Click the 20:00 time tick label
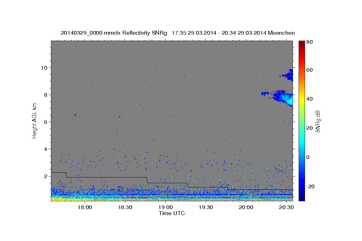 [246, 208]
